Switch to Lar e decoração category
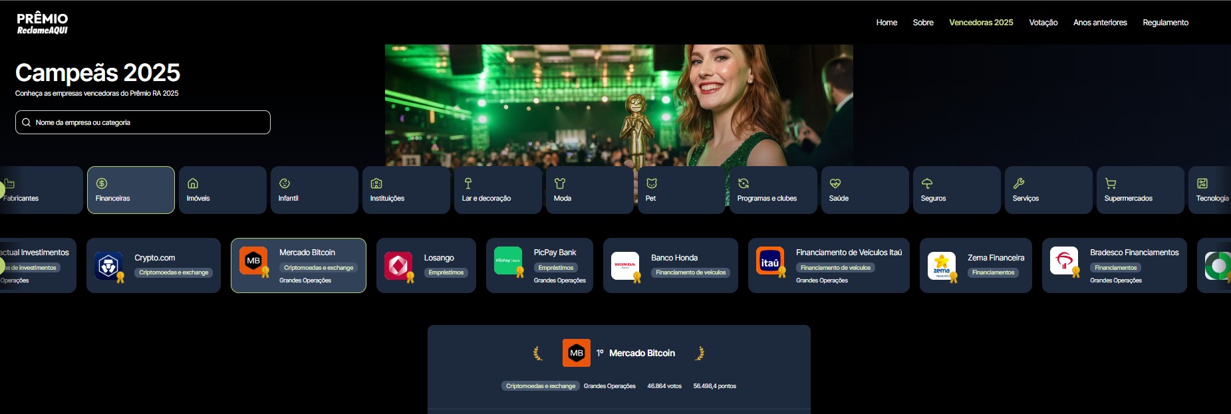 [x=497, y=190]
